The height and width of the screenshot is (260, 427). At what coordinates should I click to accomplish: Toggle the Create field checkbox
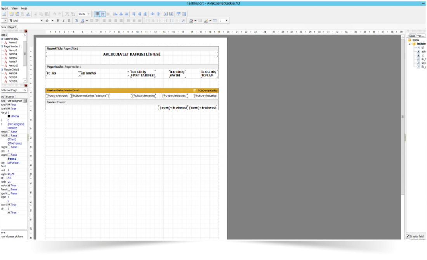(x=408, y=236)
